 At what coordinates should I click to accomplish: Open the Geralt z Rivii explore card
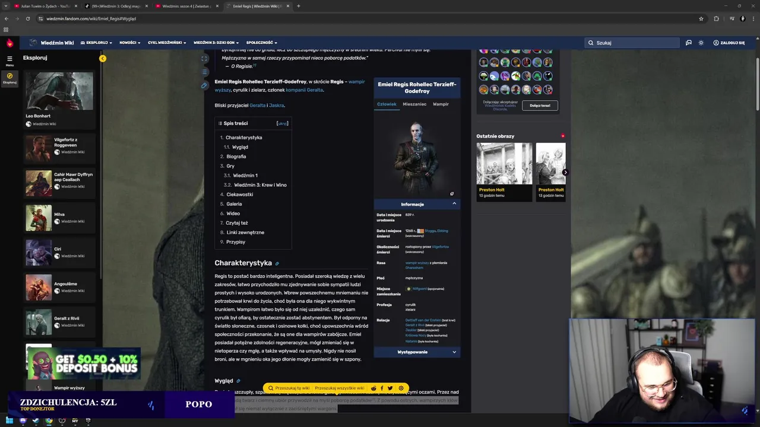pyautogui.click(x=59, y=322)
